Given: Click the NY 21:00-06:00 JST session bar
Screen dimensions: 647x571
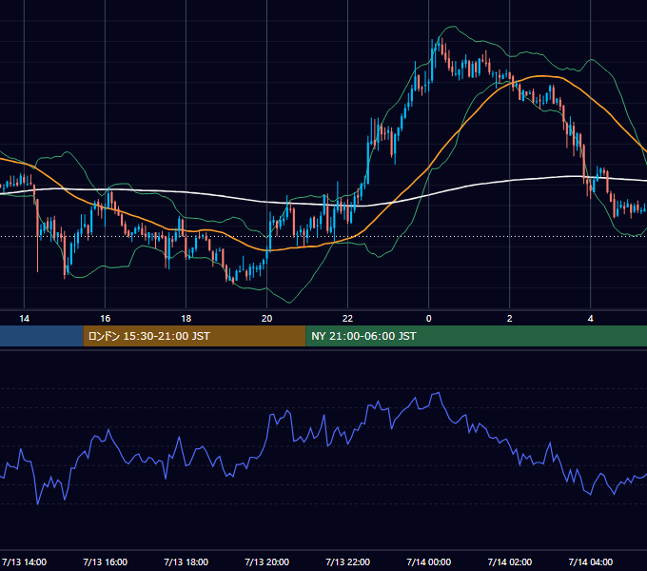Looking at the screenshot, I should coord(476,336).
